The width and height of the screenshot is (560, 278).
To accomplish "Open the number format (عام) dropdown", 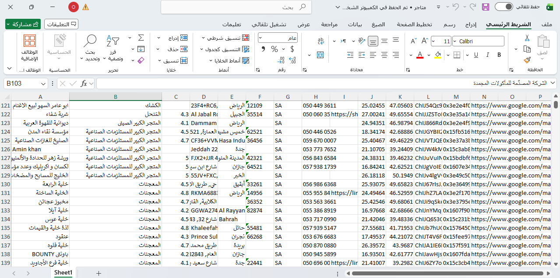I will pyautogui.click(x=261, y=38).
